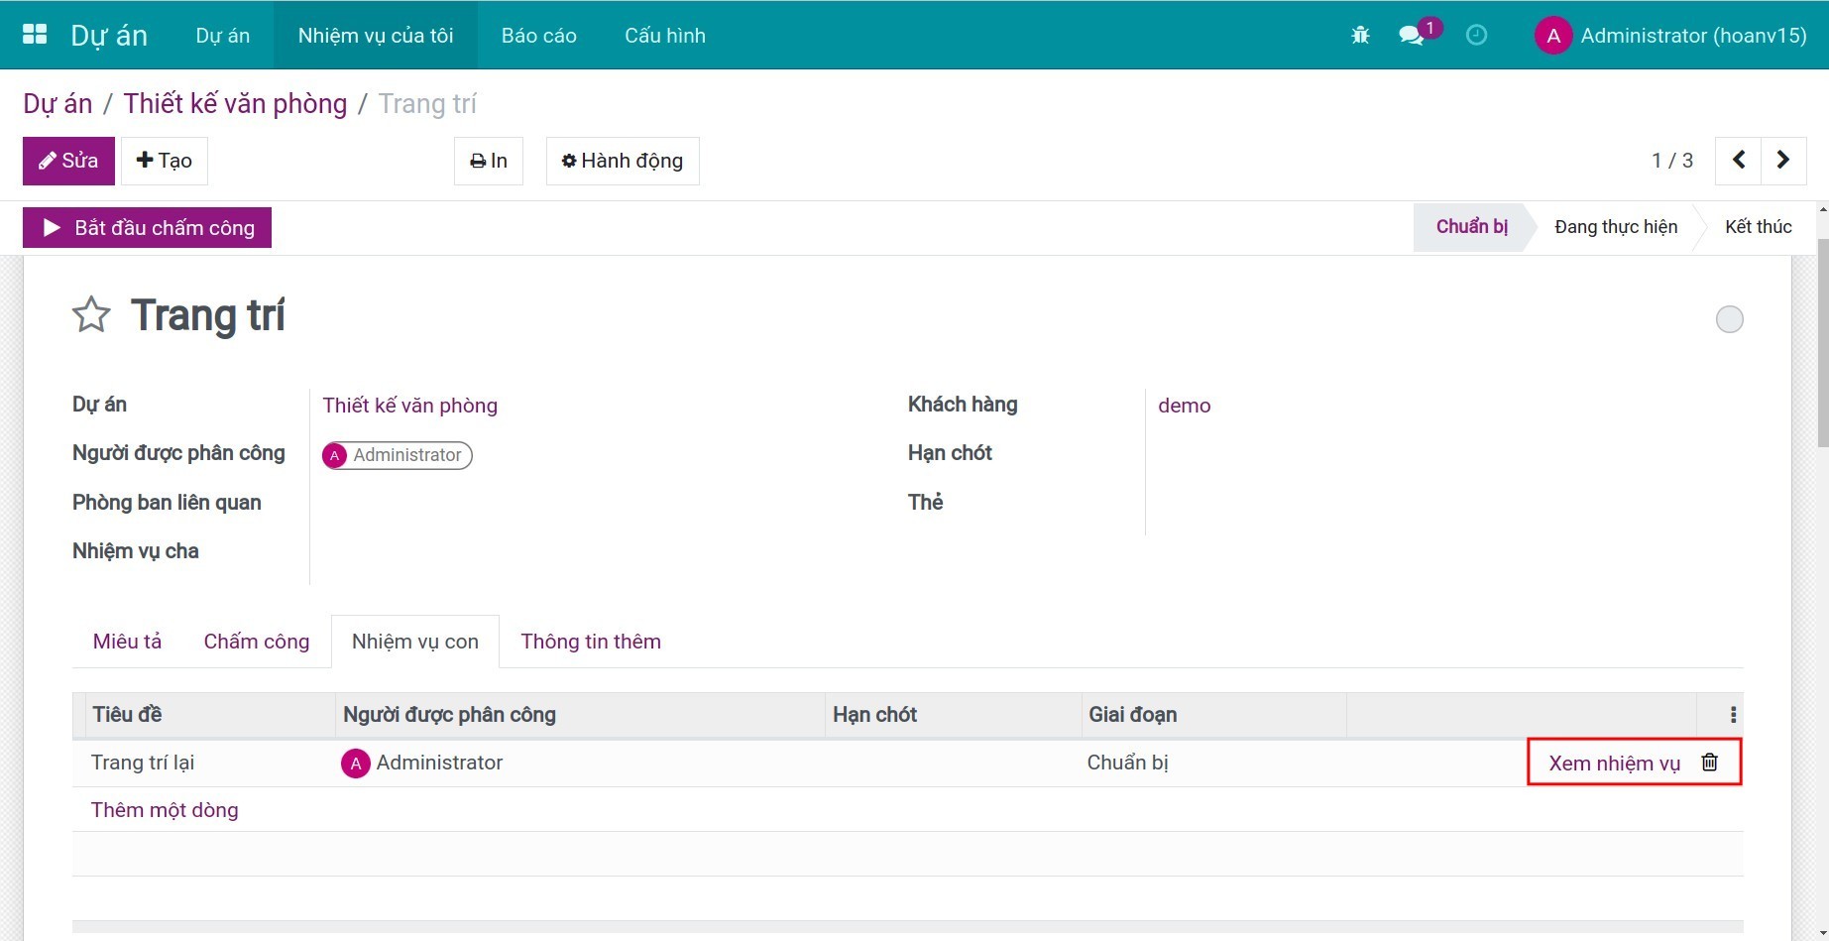The width and height of the screenshot is (1829, 941).
Task: Switch to the Chấm công tab
Action: coord(256,642)
